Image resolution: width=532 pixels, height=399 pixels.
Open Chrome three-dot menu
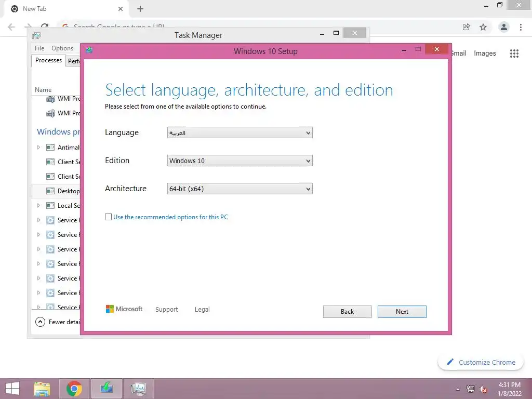coord(521,27)
